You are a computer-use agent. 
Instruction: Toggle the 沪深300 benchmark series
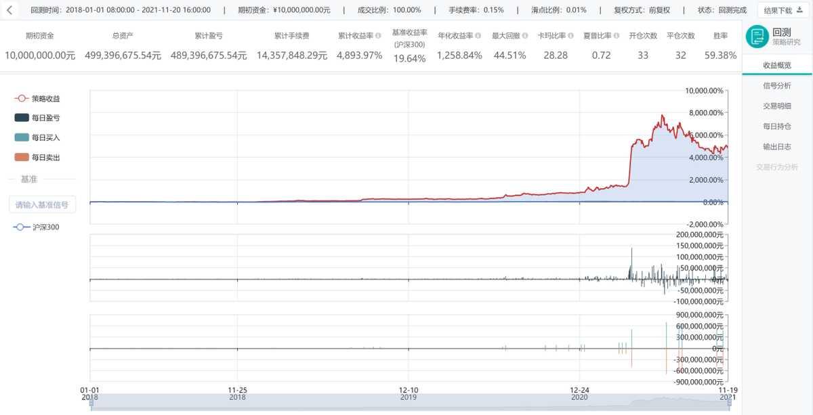[37, 227]
